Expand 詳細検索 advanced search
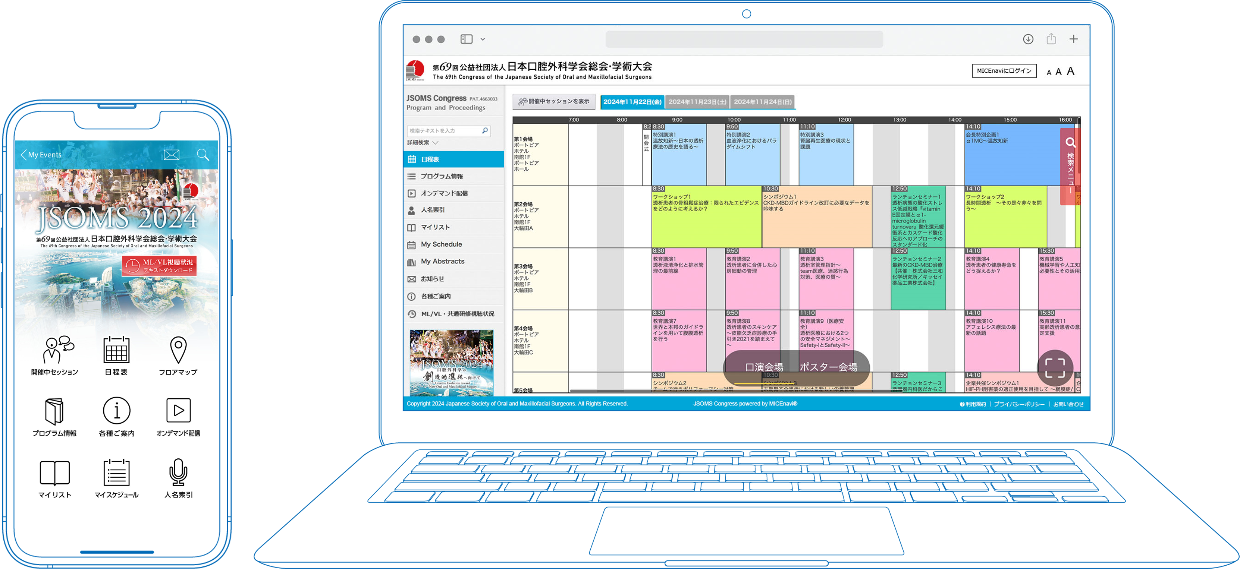Screen dimensions: 1240x569 coord(423,143)
